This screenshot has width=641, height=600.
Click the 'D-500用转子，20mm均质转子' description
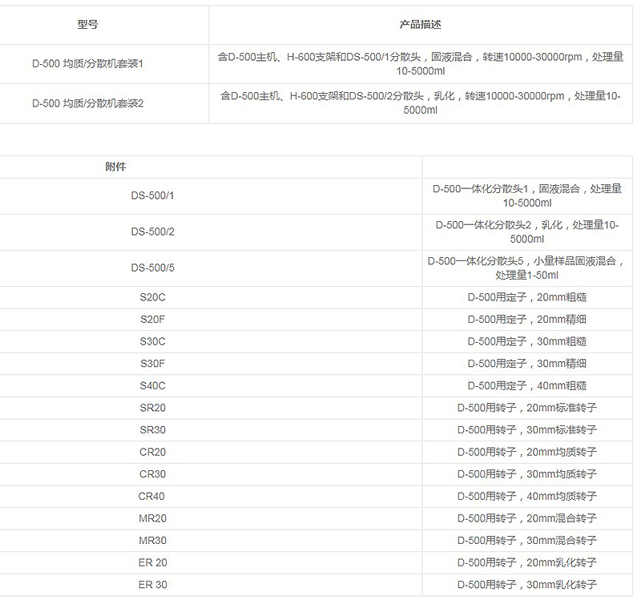coord(527,452)
